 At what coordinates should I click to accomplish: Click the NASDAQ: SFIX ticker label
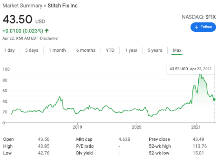click(199, 17)
